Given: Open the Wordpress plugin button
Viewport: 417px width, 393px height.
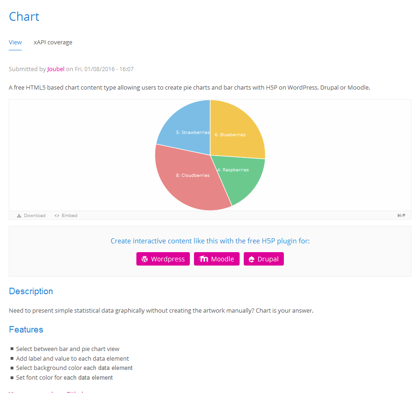Looking at the screenshot, I should click(x=163, y=259).
